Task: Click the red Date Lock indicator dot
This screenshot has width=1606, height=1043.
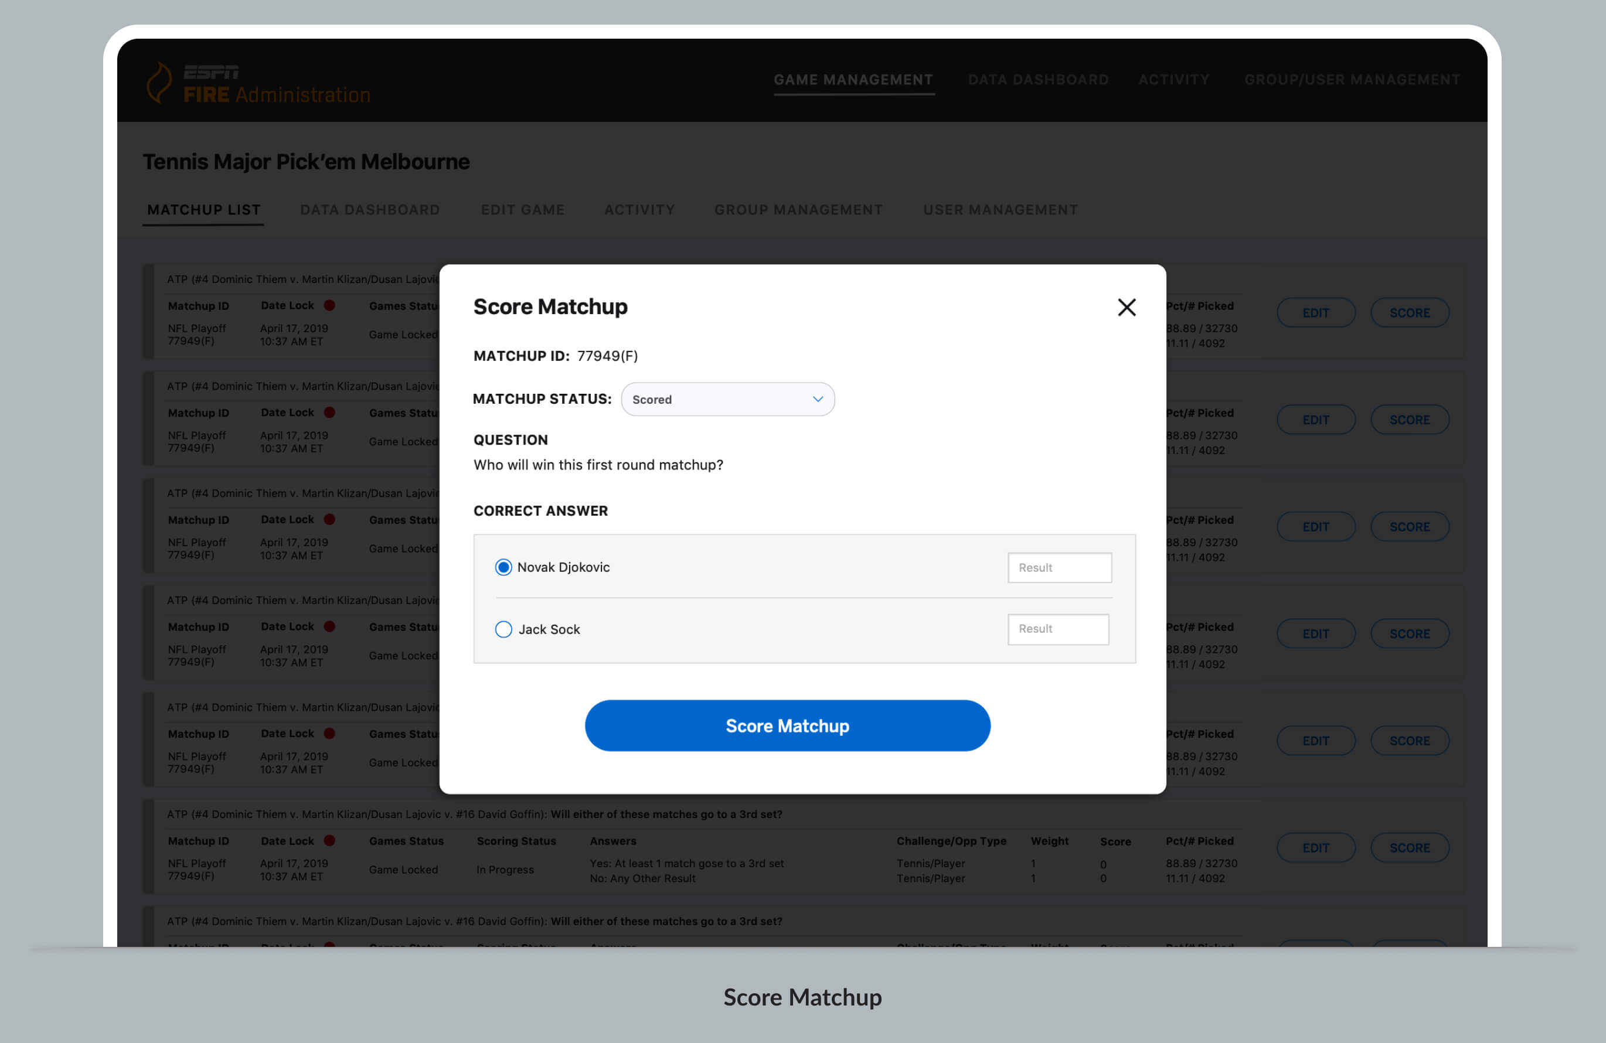Action: pyautogui.click(x=329, y=306)
